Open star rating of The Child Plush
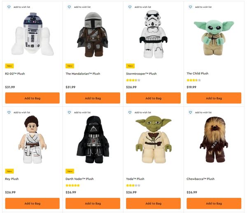Image resolution: width=247 pixels, height=213 pixels. 194,80
